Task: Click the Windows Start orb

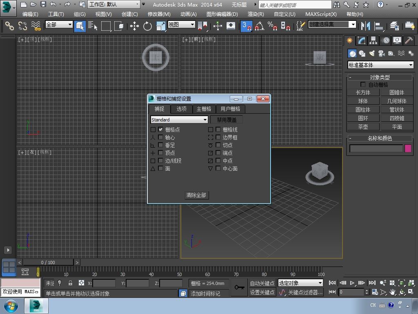Action: pyautogui.click(x=11, y=306)
